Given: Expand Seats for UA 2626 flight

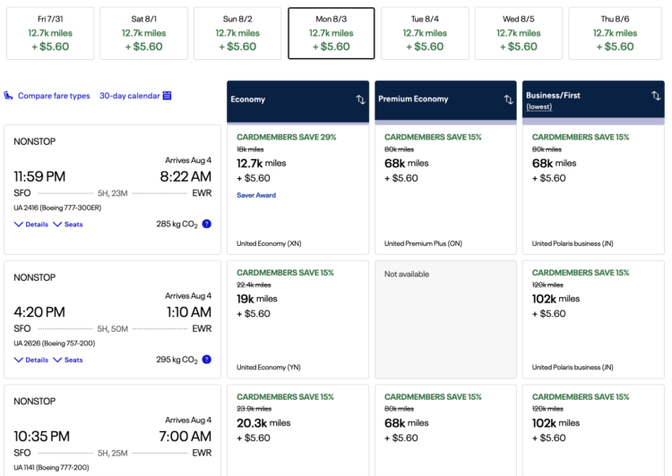Looking at the screenshot, I should pyautogui.click(x=68, y=360).
